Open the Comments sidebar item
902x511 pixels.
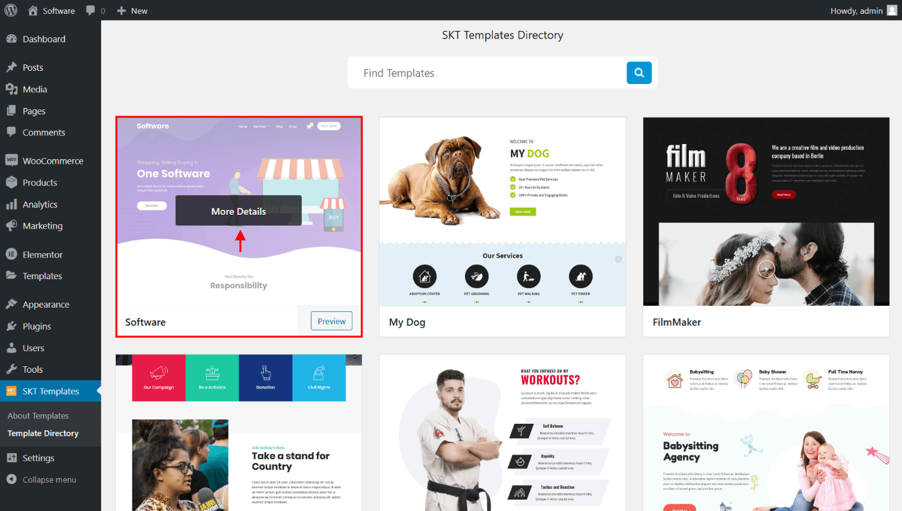pos(51,133)
